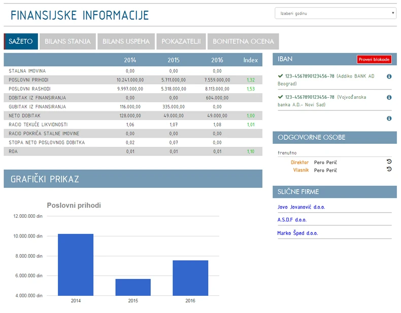Select the Sažeto tab
This screenshot has width=401, height=313.
coord(21,42)
